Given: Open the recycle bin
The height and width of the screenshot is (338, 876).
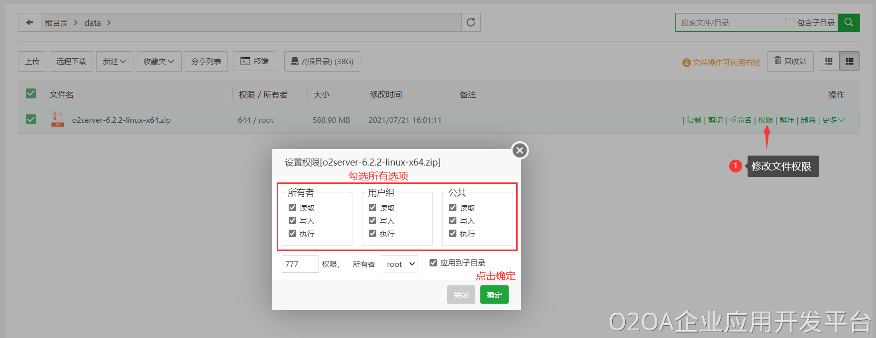Looking at the screenshot, I should pyautogui.click(x=790, y=61).
